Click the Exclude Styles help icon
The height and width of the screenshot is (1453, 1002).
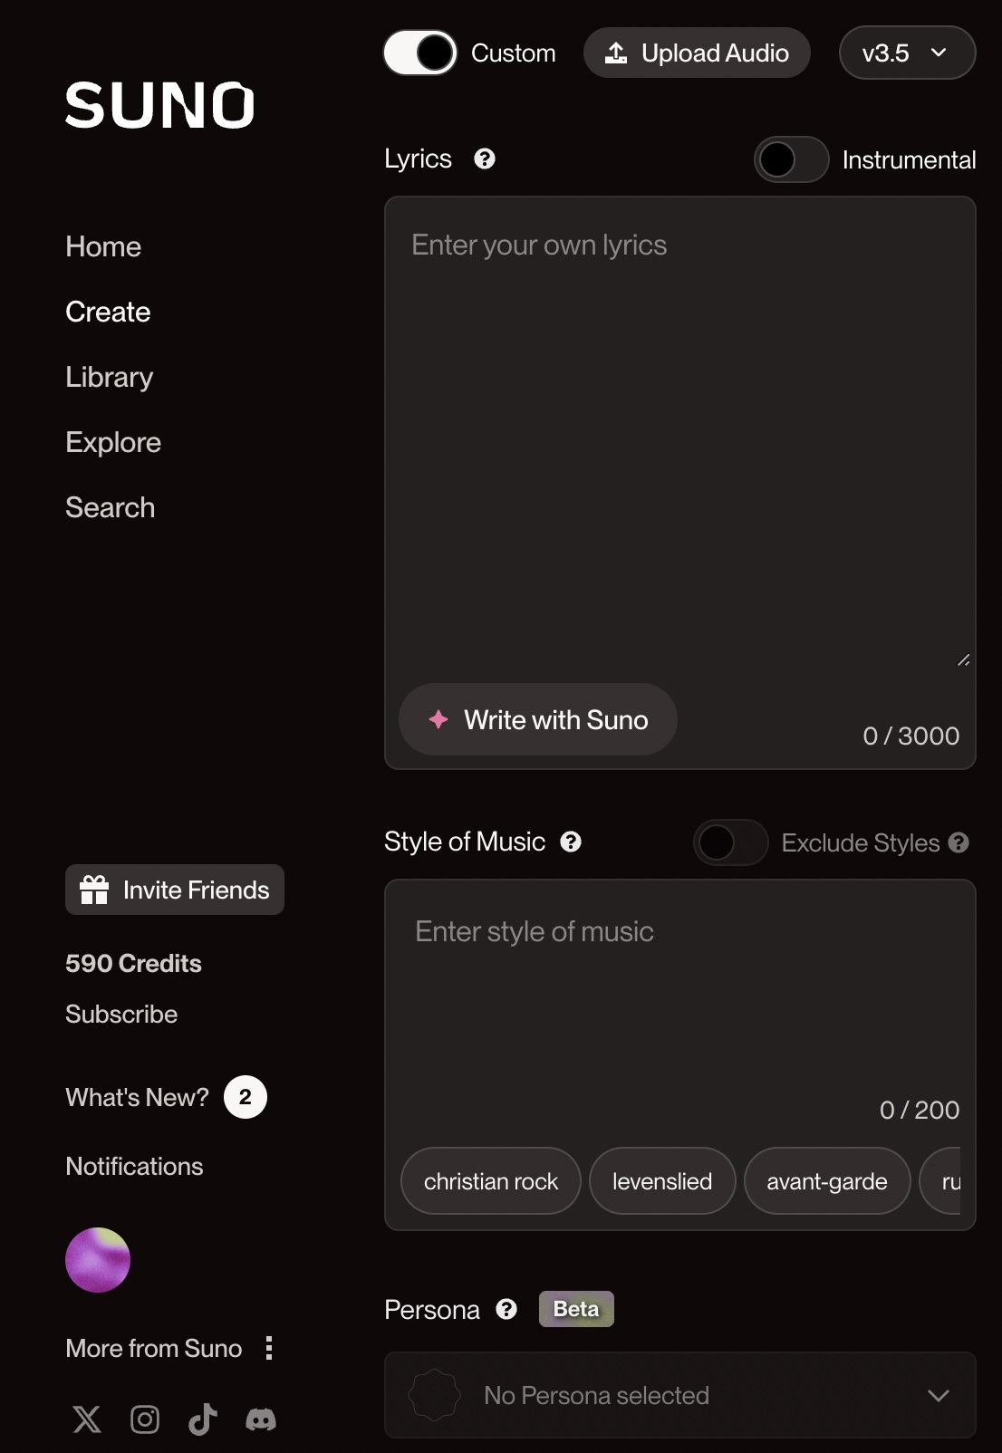point(959,843)
